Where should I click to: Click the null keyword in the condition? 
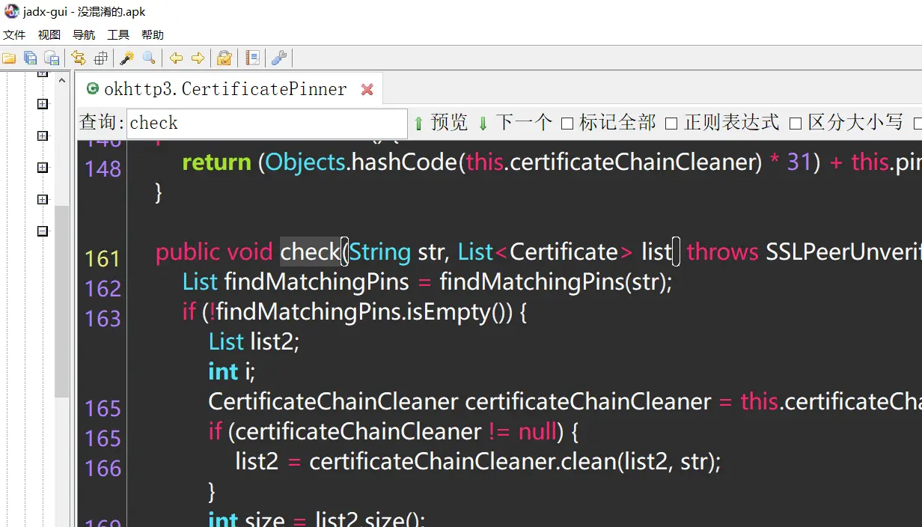pyautogui.click(x=539, y=432)
